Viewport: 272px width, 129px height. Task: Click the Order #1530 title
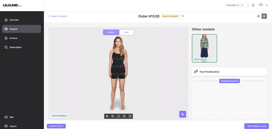click(x=149, y=16)
